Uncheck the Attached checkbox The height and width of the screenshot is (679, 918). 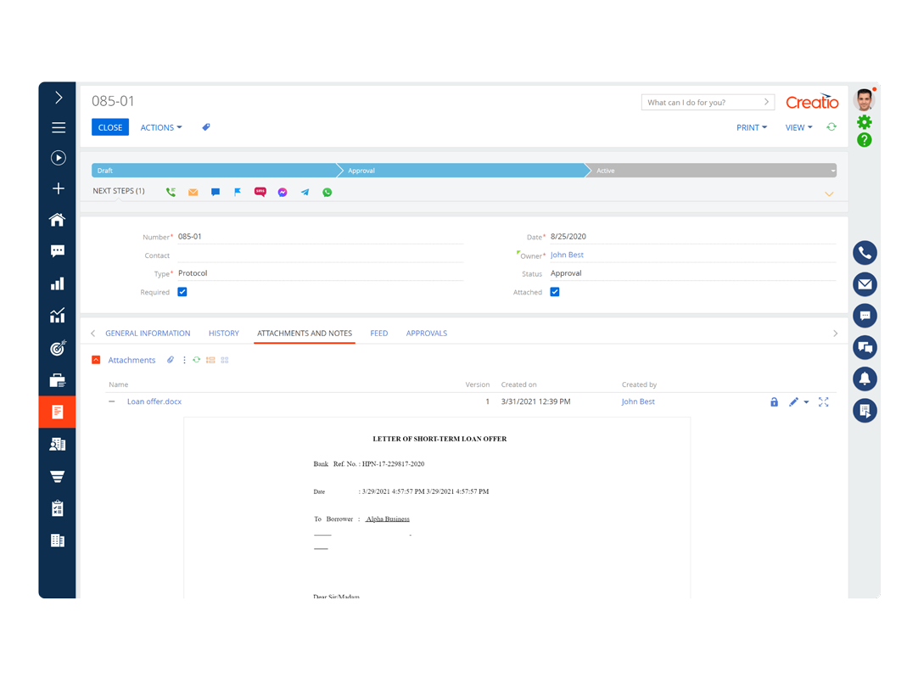point(553,291)
